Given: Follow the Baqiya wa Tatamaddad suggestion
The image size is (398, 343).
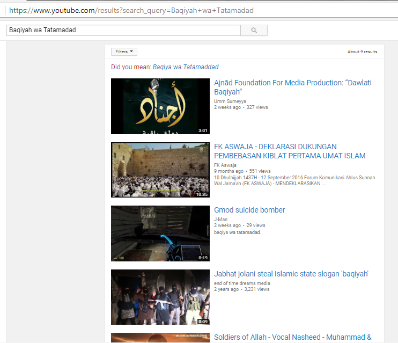Looking at the screenshot, I should click(186, 67).
